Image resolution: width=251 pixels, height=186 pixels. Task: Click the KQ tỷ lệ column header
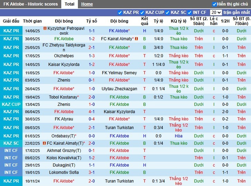179,21
